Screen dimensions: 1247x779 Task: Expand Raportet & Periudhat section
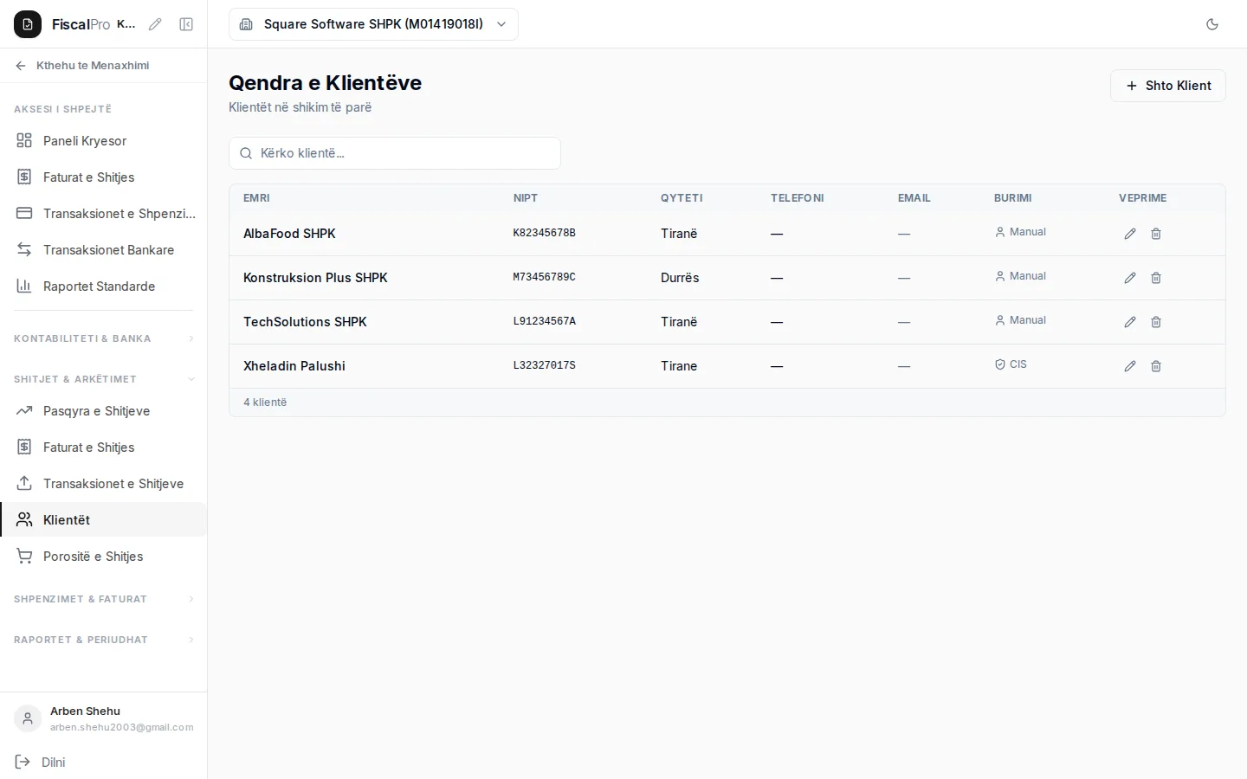coord(104,640)
